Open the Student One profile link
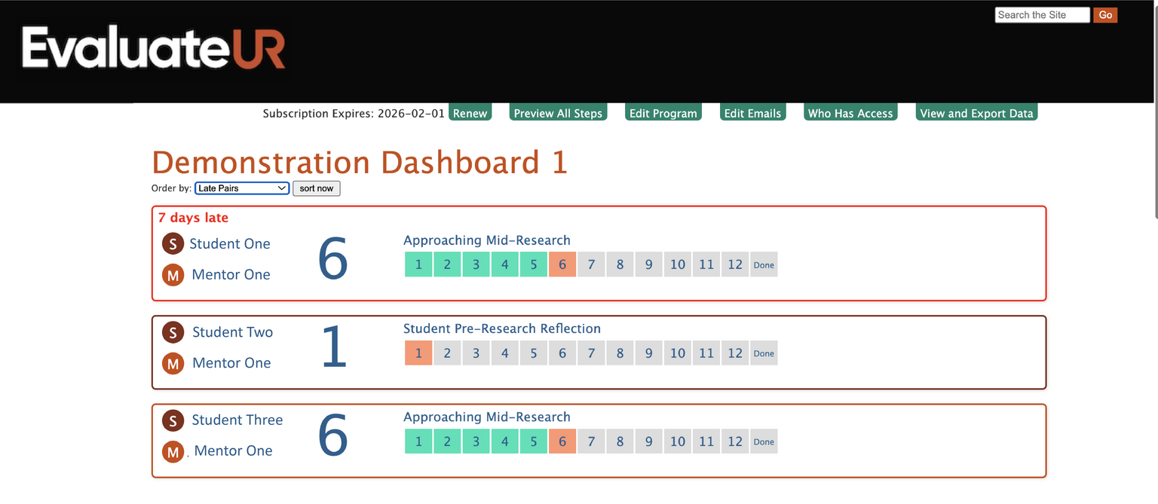 (x=230, y=243)
